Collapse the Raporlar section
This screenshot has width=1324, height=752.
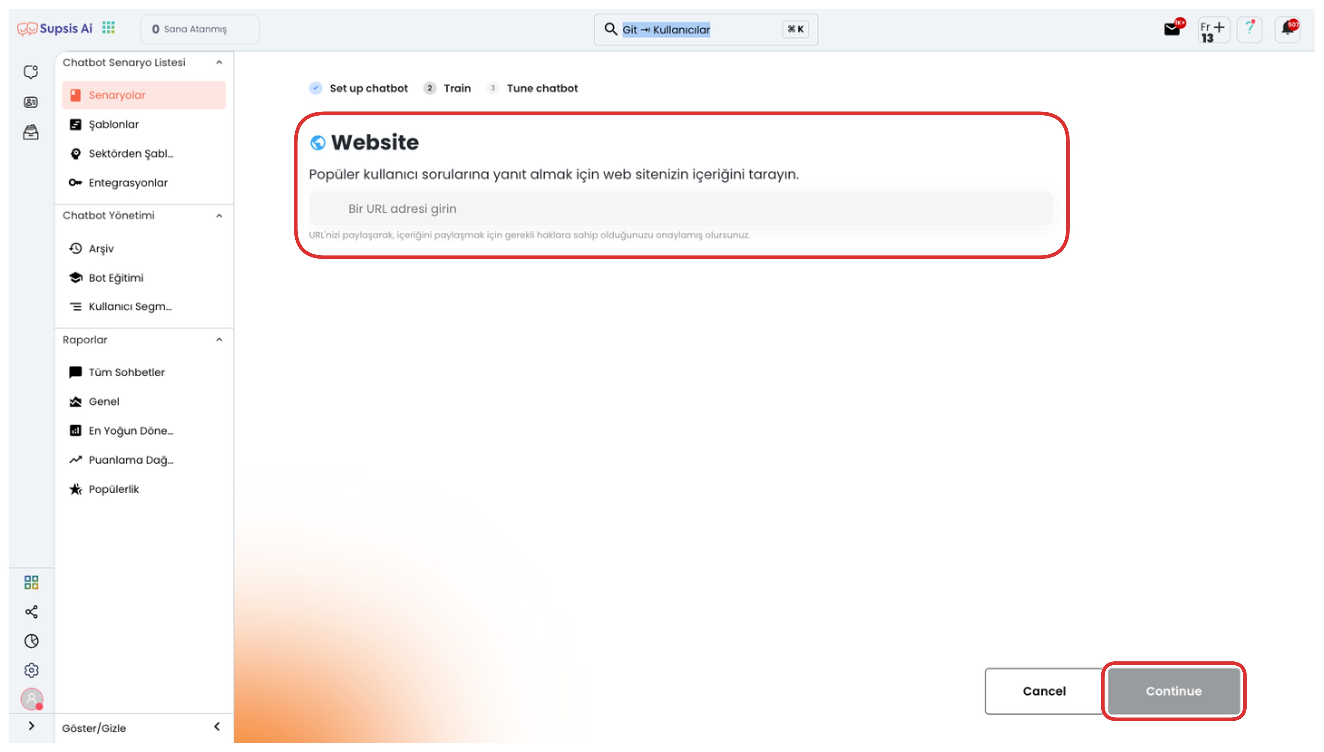click(x=219, y=340)
